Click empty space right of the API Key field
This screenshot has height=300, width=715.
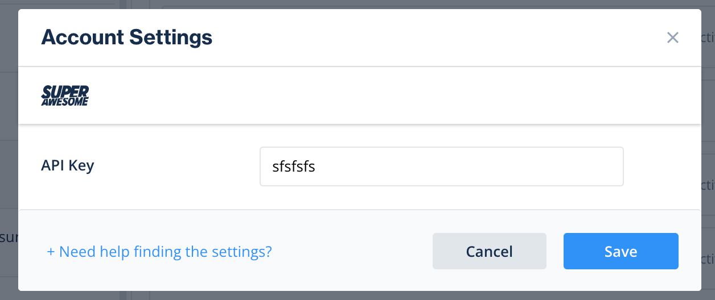pyautogui.click(x=660, y=166)
